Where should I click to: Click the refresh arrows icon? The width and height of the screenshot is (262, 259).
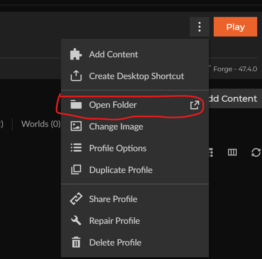[x=256, y=152]
